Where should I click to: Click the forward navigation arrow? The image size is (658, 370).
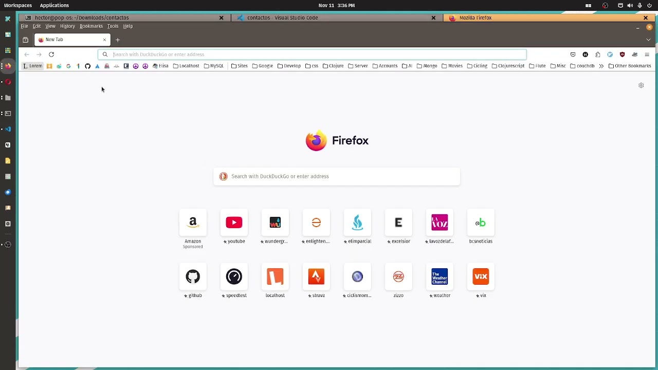click(x=39, y=54)
